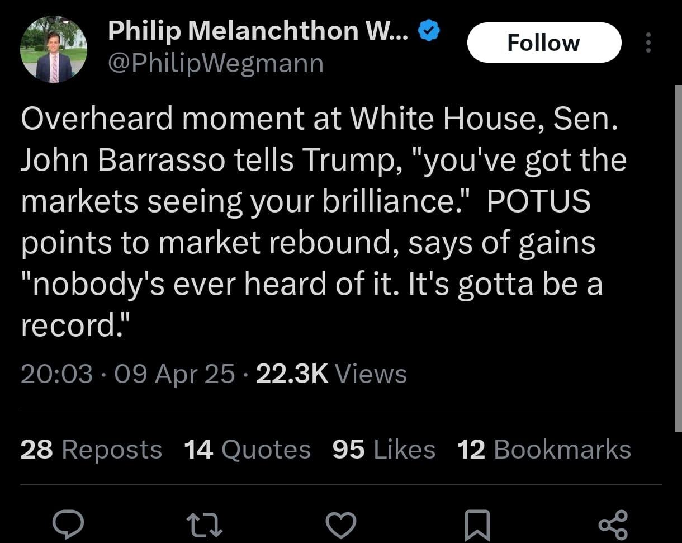This screenshot has height=543, width=682.
Task: Open the profile picture of the author
Action: [x=54, y=49]
